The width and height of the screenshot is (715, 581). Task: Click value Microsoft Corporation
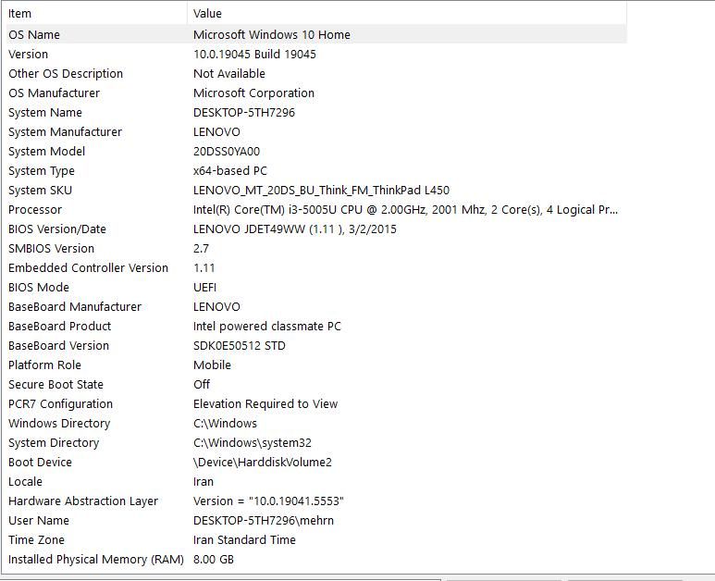pyautogui.click(x=253, y=93)
